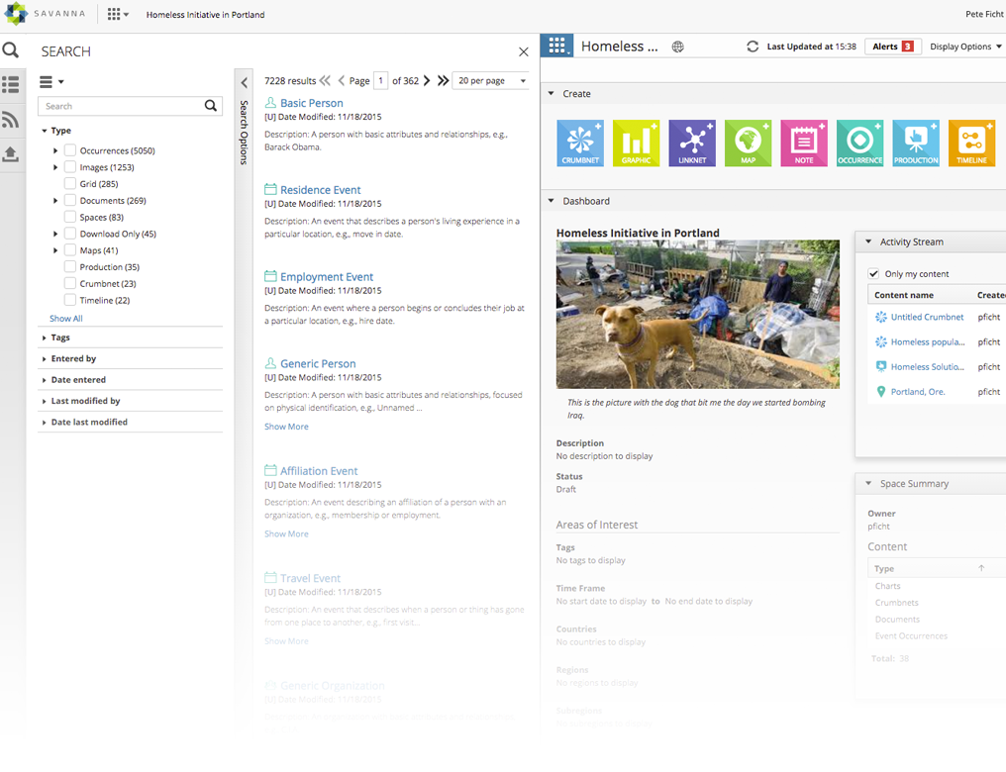This screenshot has width=1006, height=772.
Task: Expand the Last modified by filter
Action: coord(45,402)
